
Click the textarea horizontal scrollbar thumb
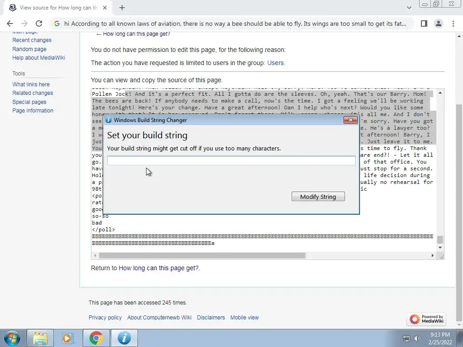click(x=202, y=256)
